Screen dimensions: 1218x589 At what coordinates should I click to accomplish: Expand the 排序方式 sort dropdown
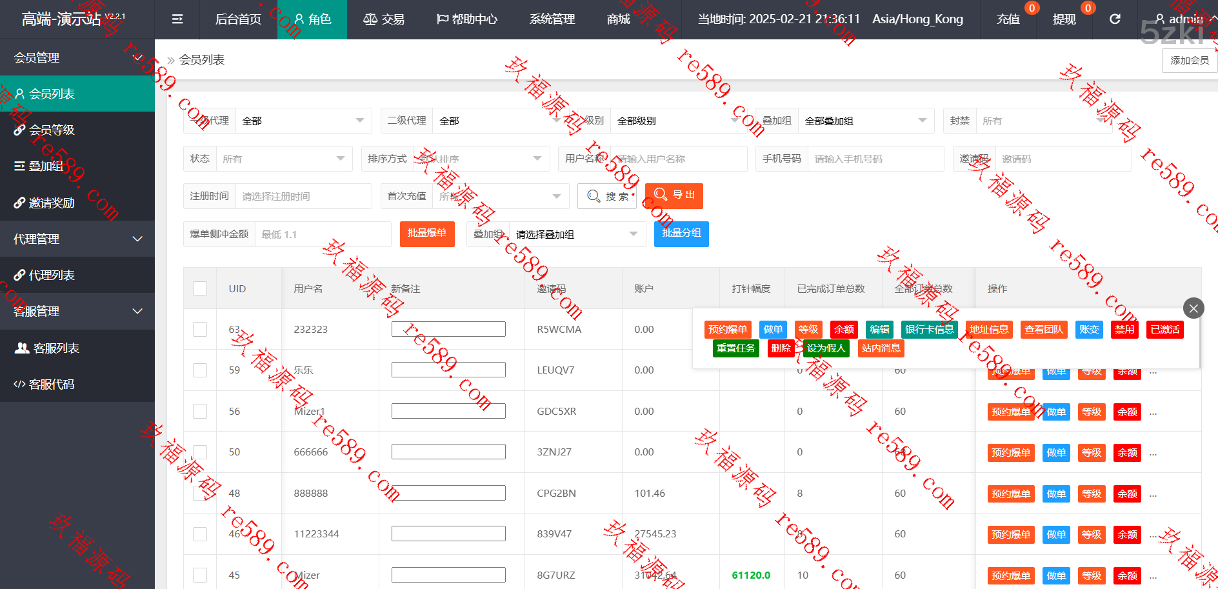(x=481, y=159)
